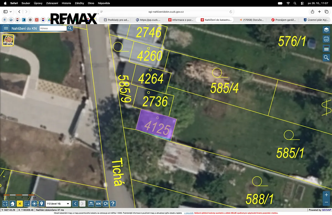The image size is (332, 215).
Task: Open the help question mark button
Action: point(113,204)
